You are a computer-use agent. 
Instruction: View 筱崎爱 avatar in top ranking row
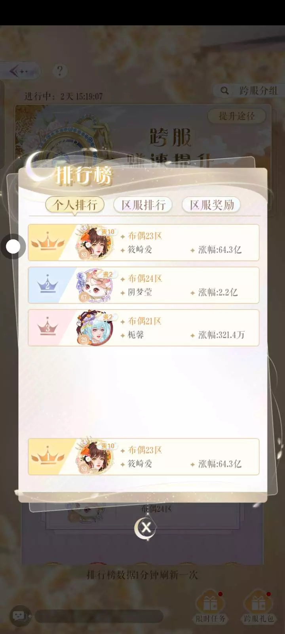[x=95, y=243]
